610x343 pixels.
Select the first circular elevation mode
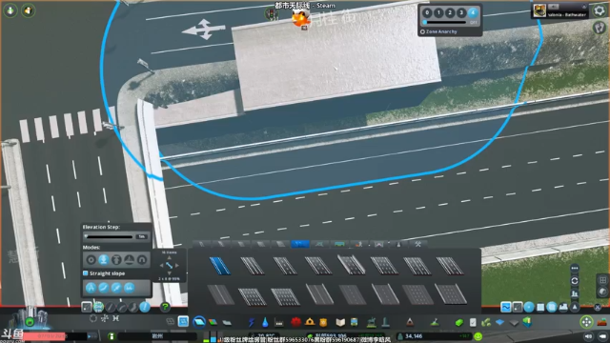click(x=91, y=260)
